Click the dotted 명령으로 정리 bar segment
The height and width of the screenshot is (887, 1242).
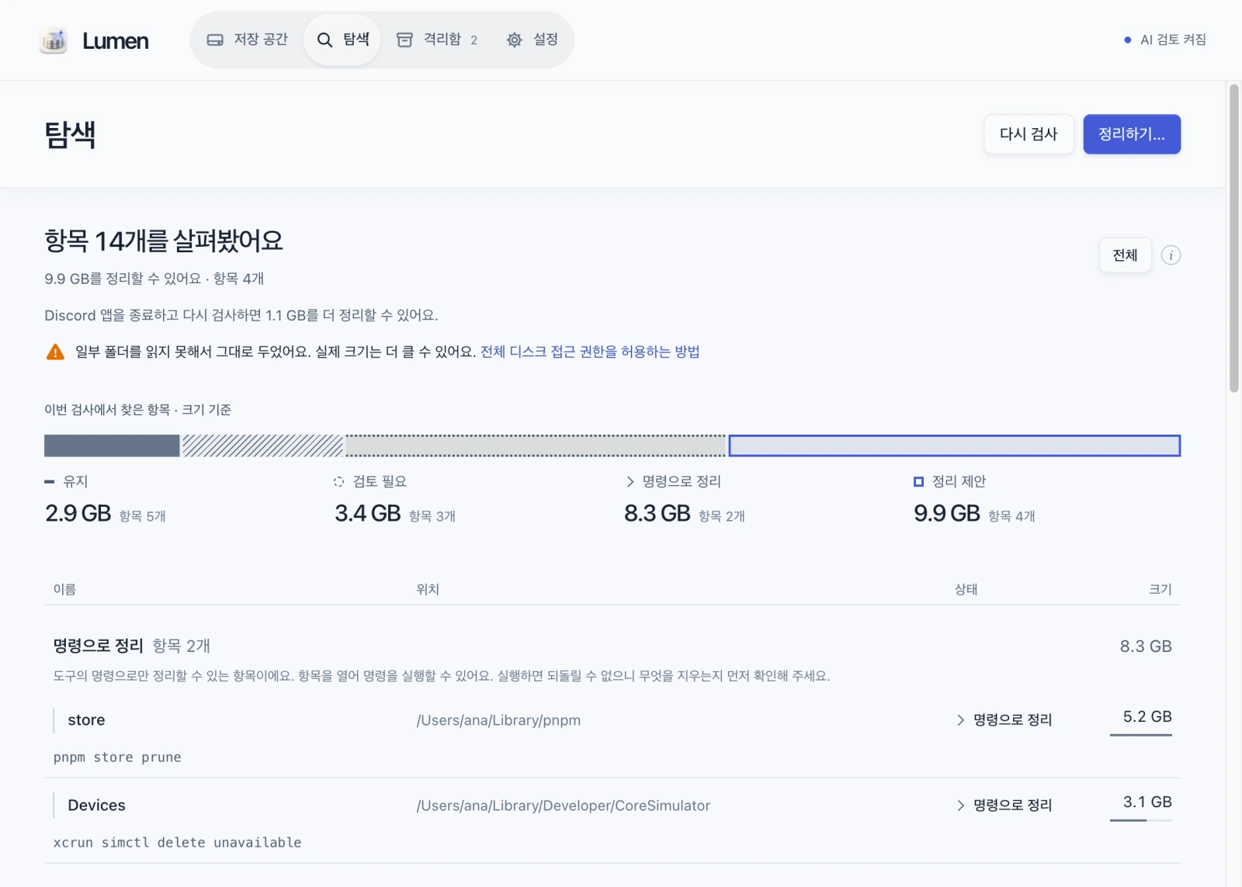536,445
